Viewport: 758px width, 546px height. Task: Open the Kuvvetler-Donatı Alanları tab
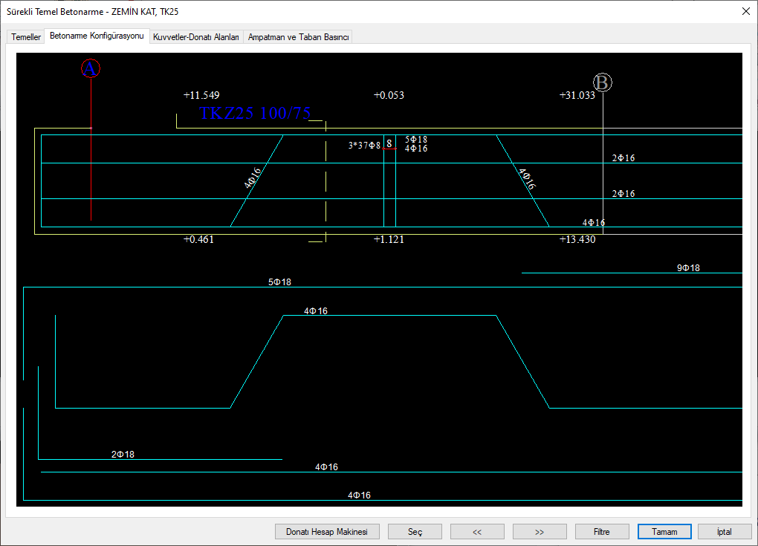196,37
